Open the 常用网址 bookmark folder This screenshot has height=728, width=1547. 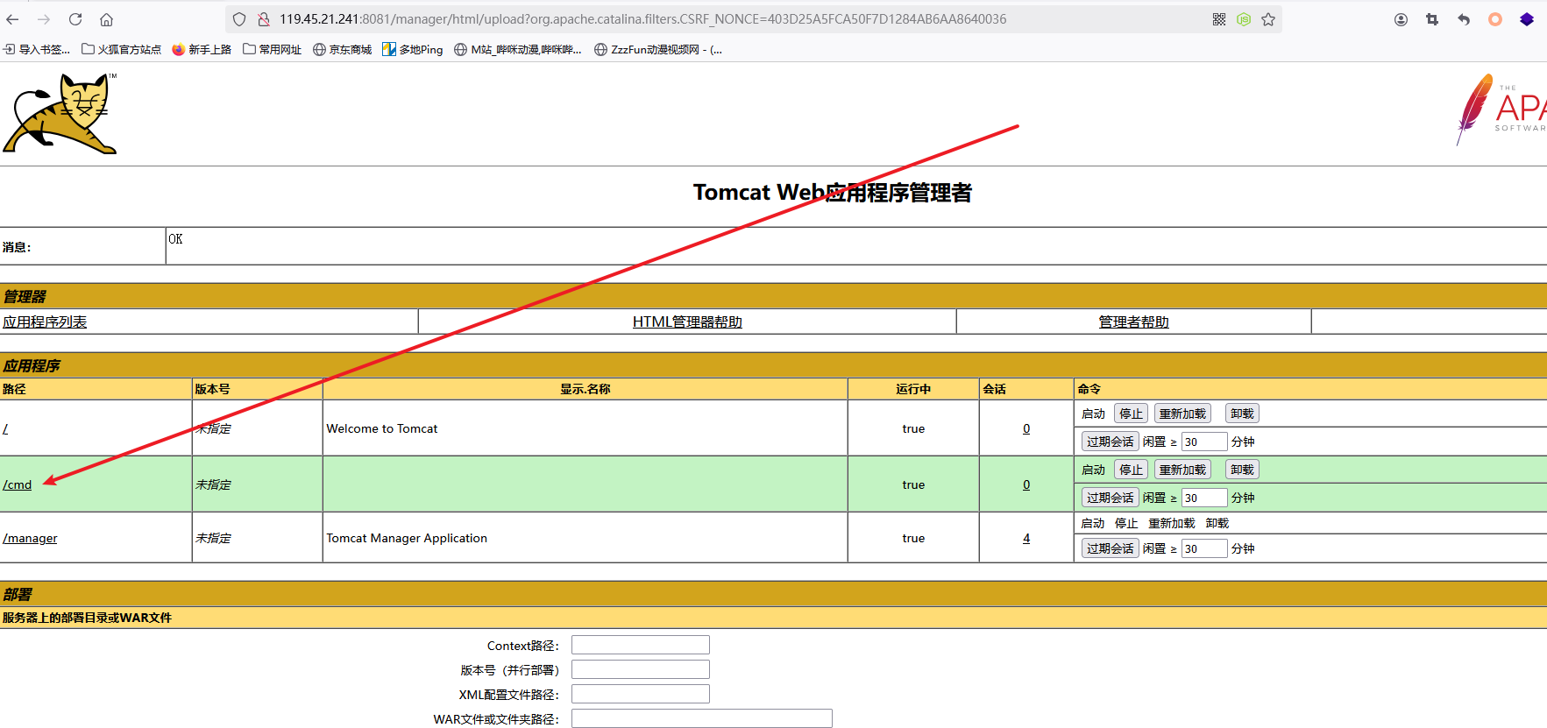(x=272, y=50)
